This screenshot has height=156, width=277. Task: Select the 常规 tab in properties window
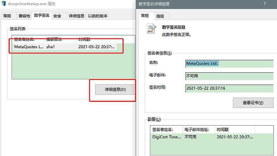[7, 16]
